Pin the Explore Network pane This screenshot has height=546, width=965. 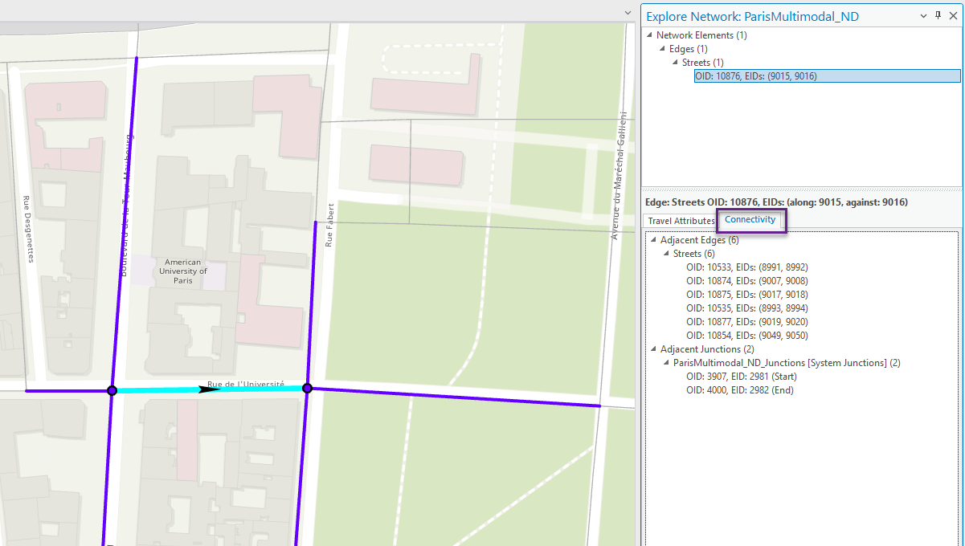936,15
